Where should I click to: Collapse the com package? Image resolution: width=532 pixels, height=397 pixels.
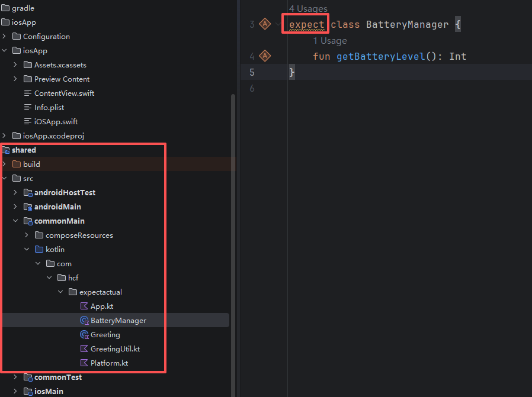tap(38, 263)
